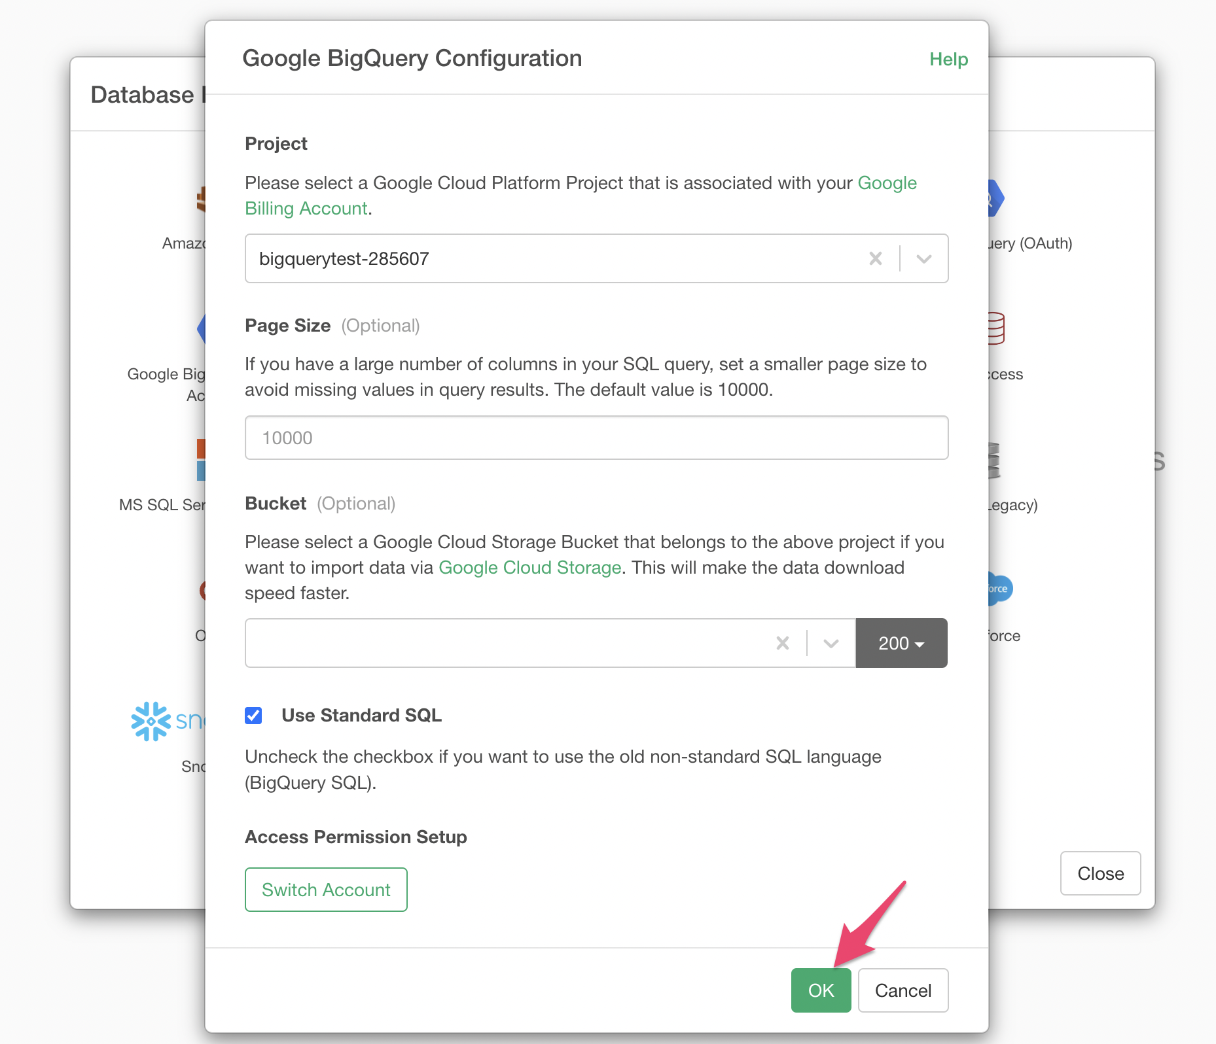Expand the Bucket dropdown chevron
1216x1044 pixels.
(831, 644)
